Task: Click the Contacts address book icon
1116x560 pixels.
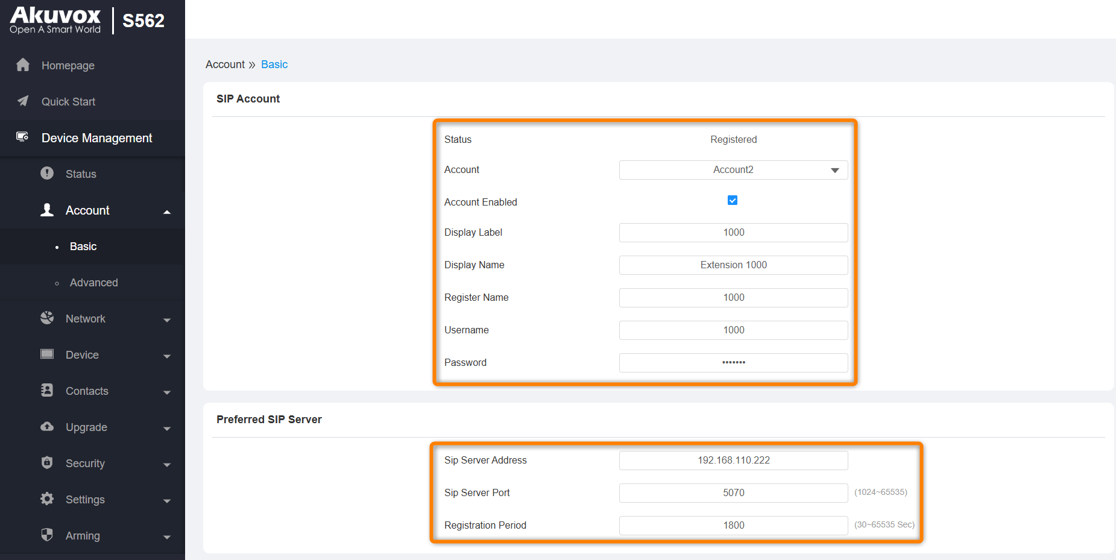Action: tap(47, 390)
